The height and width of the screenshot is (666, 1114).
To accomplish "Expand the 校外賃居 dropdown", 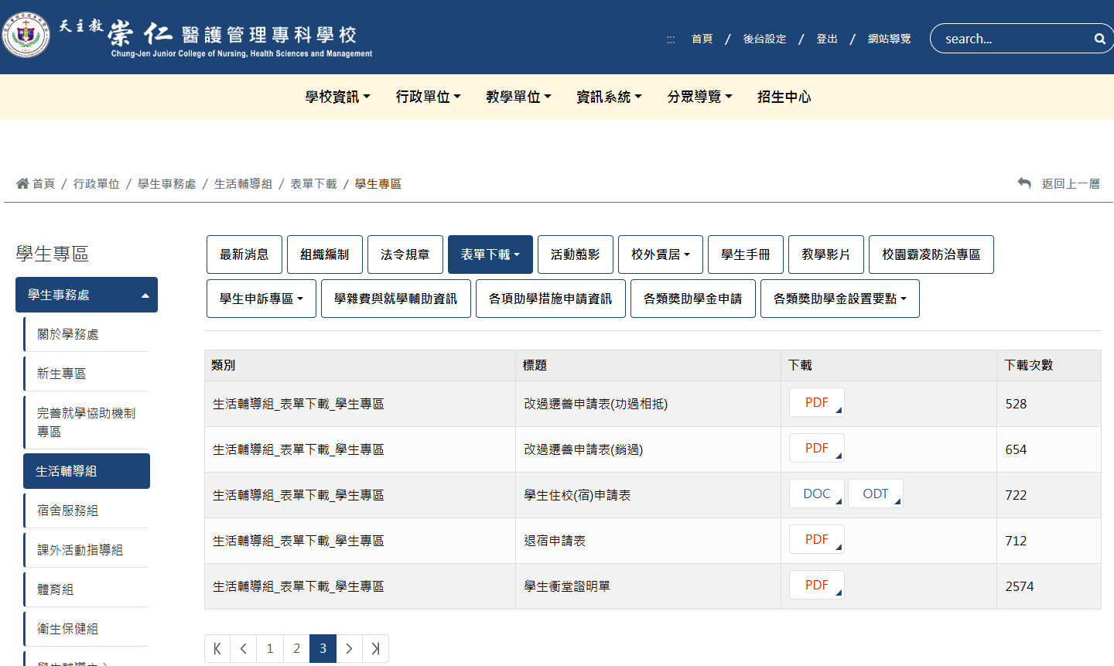I will [661, 254].
